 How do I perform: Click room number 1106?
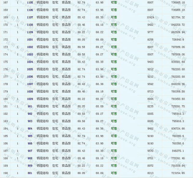[30, 10]
